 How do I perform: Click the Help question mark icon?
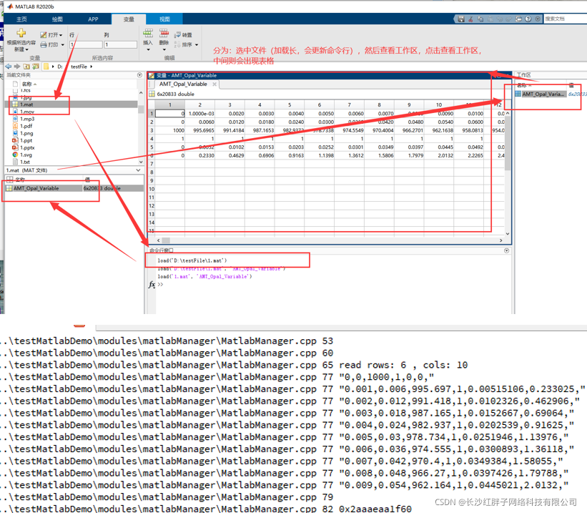pos(528,19)
